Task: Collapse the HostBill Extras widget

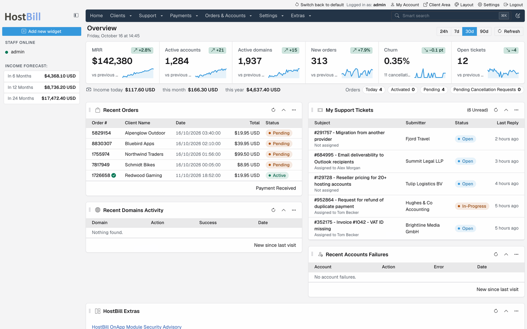Action: pyautogui.click(x=506, y=311)
